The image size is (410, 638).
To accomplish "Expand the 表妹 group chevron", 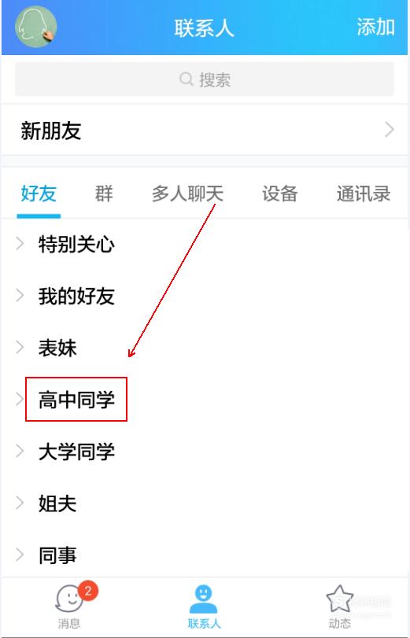I will tap(20, 348).
